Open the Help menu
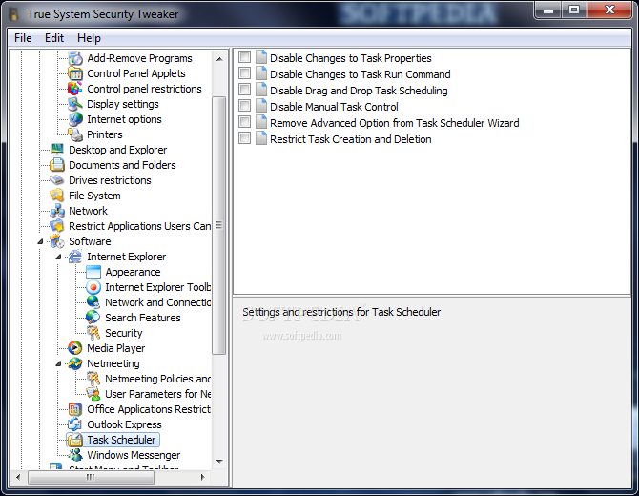The image size is (639, 496). tap(89, 38)
